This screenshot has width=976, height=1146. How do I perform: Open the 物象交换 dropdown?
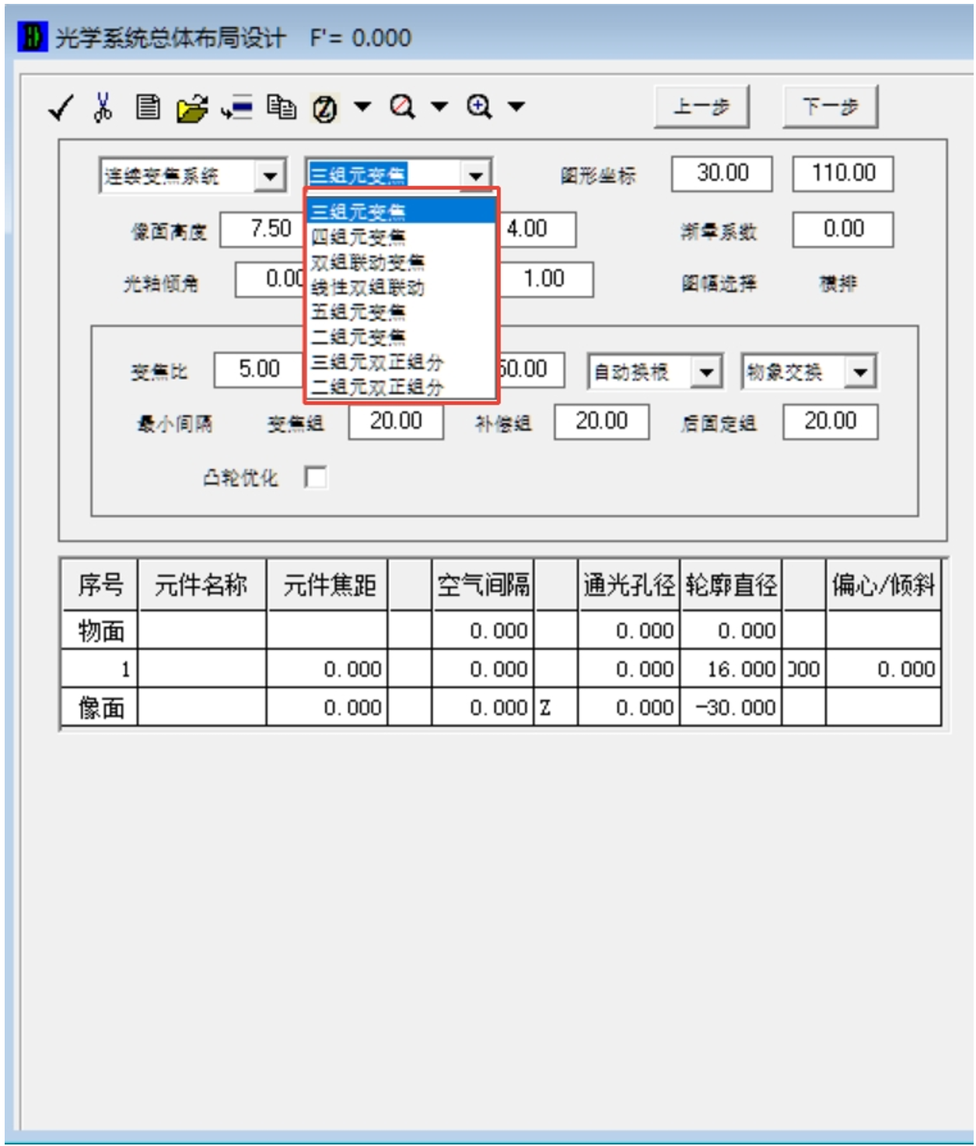pos(860,372)
